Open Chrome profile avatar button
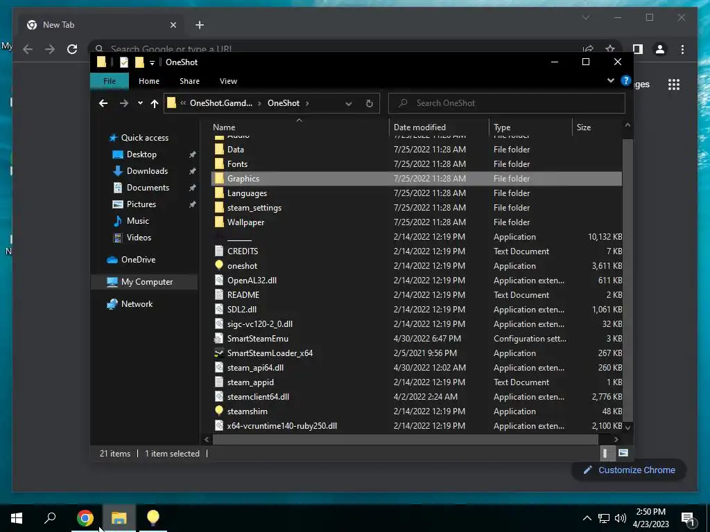The height and width of the screenshot is (532, 710). [x=660, y=49]
